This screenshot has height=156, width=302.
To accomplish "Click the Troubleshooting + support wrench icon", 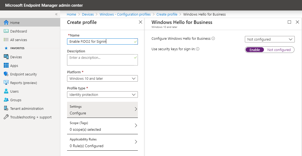I will click(6, 117).
